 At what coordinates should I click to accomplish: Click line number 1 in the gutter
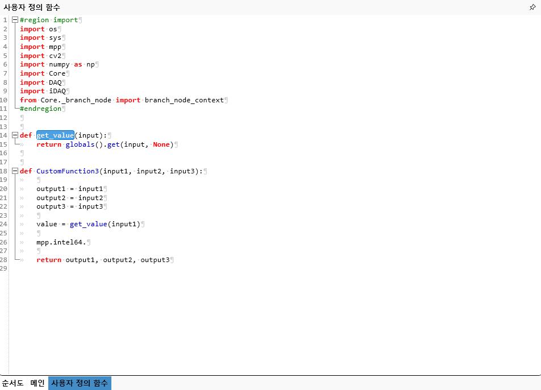5,20
